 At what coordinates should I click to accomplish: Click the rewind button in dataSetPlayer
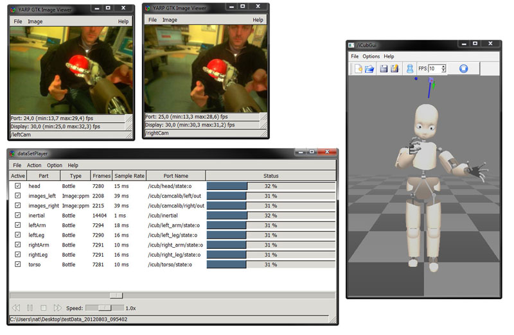click(17, 308)
